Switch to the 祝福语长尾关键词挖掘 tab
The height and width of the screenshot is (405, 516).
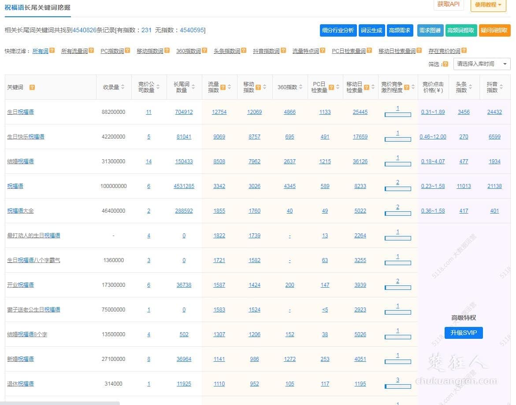(37, 7)
